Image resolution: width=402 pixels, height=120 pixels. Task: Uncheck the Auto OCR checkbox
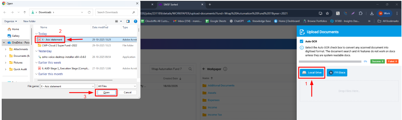[x=302, y=41]
